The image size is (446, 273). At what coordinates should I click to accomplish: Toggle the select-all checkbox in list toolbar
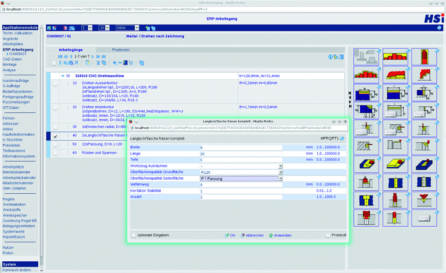54,63
